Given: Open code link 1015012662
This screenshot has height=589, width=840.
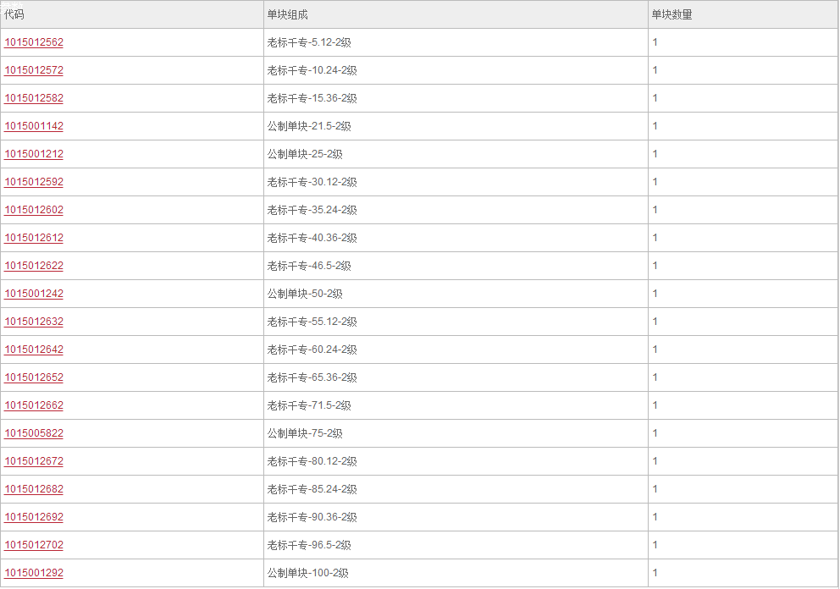Looking at the screenshot, I should click(x=34, y=405).
